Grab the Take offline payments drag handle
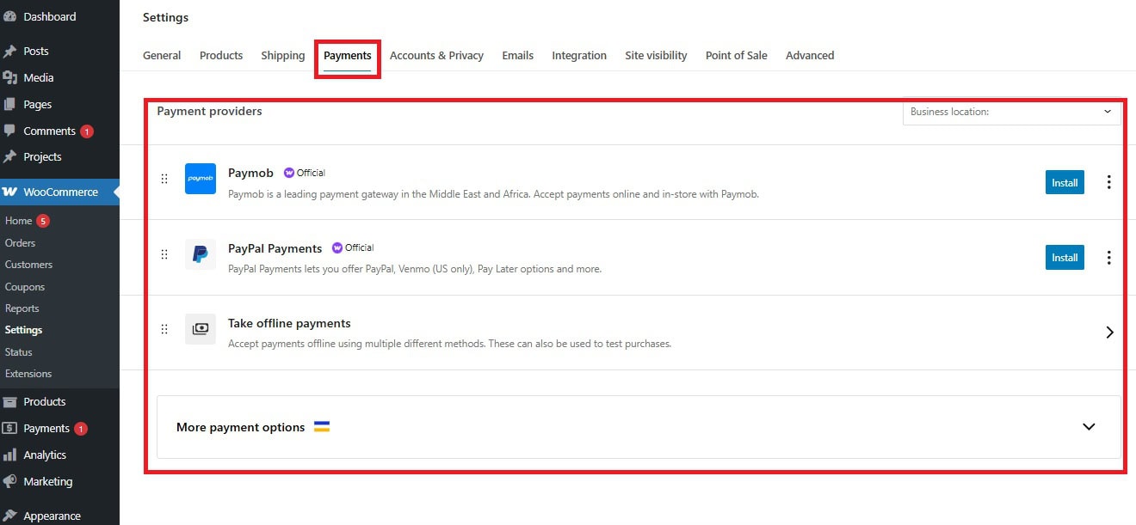The height and width of the screenshot is (525, 1136). tap(164, 329)
